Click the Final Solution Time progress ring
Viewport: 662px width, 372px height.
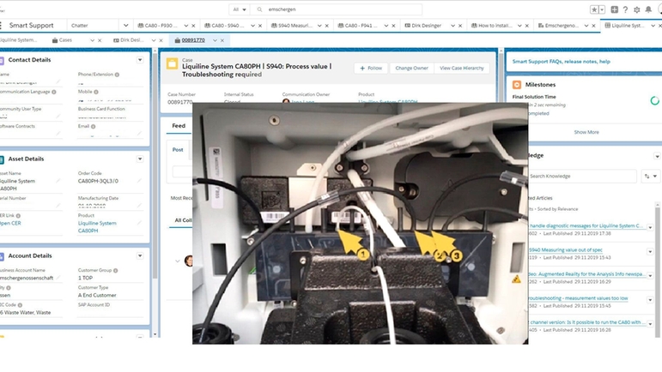(654, 100)
